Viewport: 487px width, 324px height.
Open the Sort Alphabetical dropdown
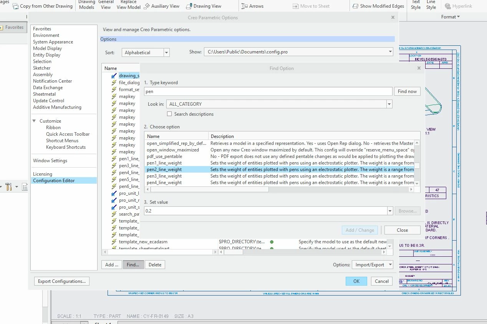(x=166, y=53)
